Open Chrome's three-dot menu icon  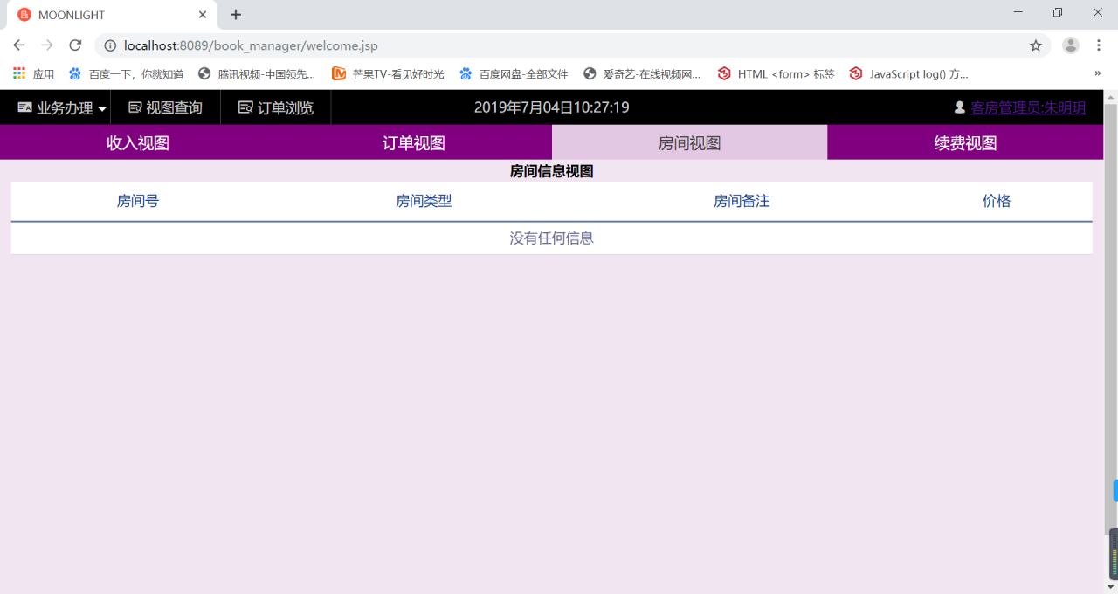(x=1099, y=45)
